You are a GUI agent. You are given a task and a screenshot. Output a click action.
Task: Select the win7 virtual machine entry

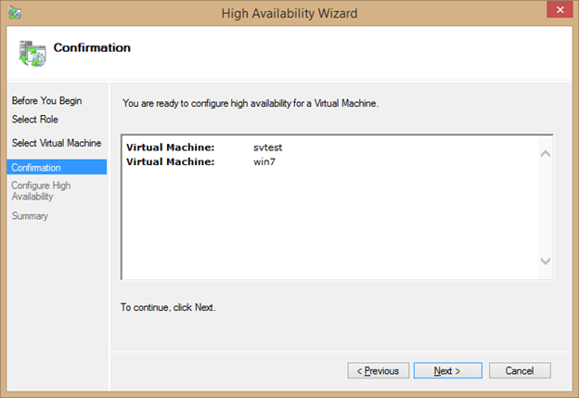click(264, 161)
